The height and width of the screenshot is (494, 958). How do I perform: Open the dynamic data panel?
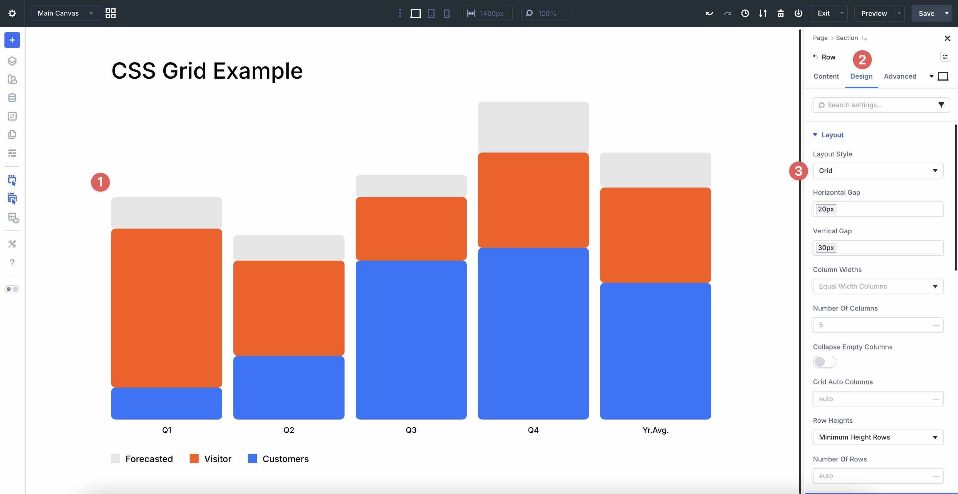[12, 98]
